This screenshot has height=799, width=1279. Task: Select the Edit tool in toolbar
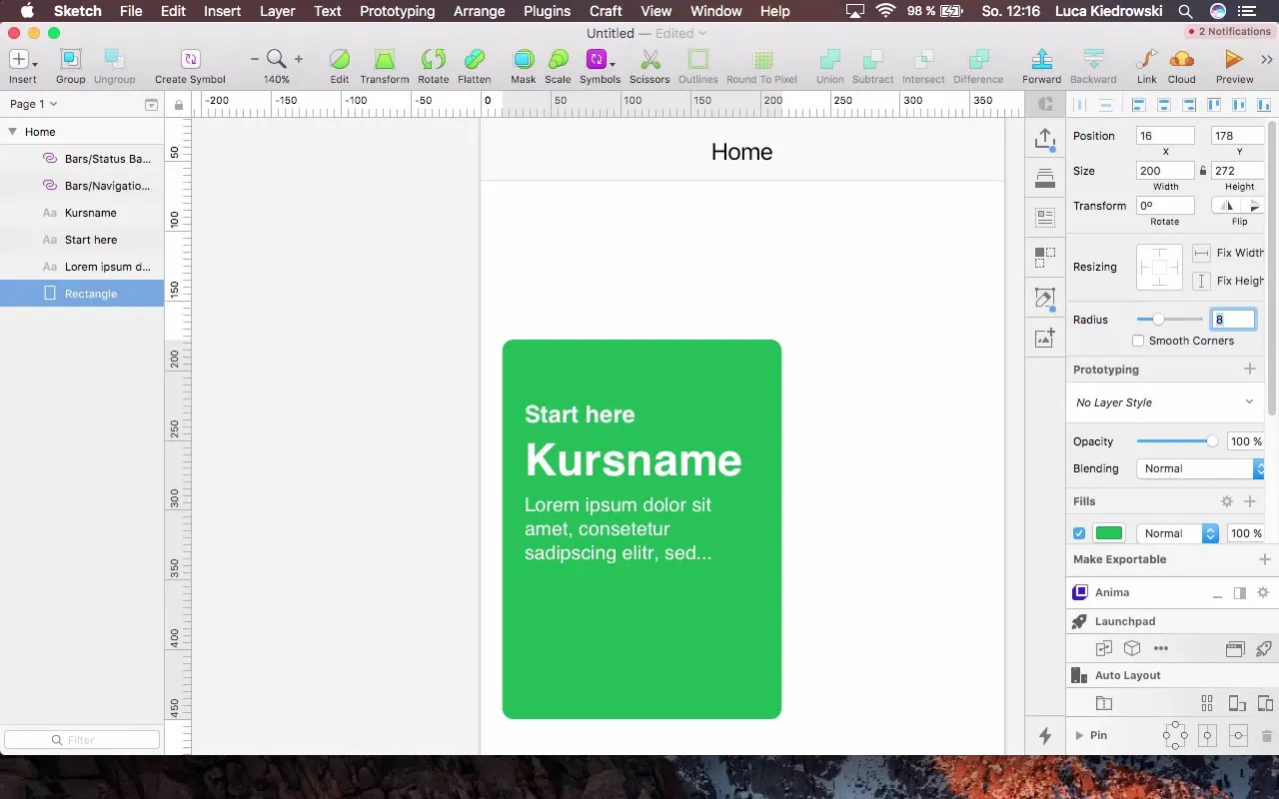(340, 59)
